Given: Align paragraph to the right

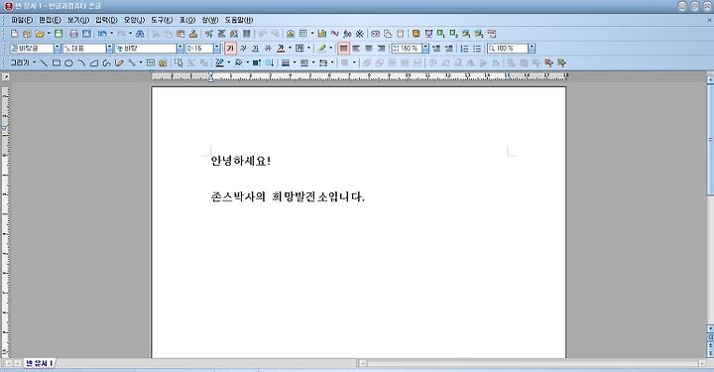Looking at the screenshot, I should (x=381, y=49).
